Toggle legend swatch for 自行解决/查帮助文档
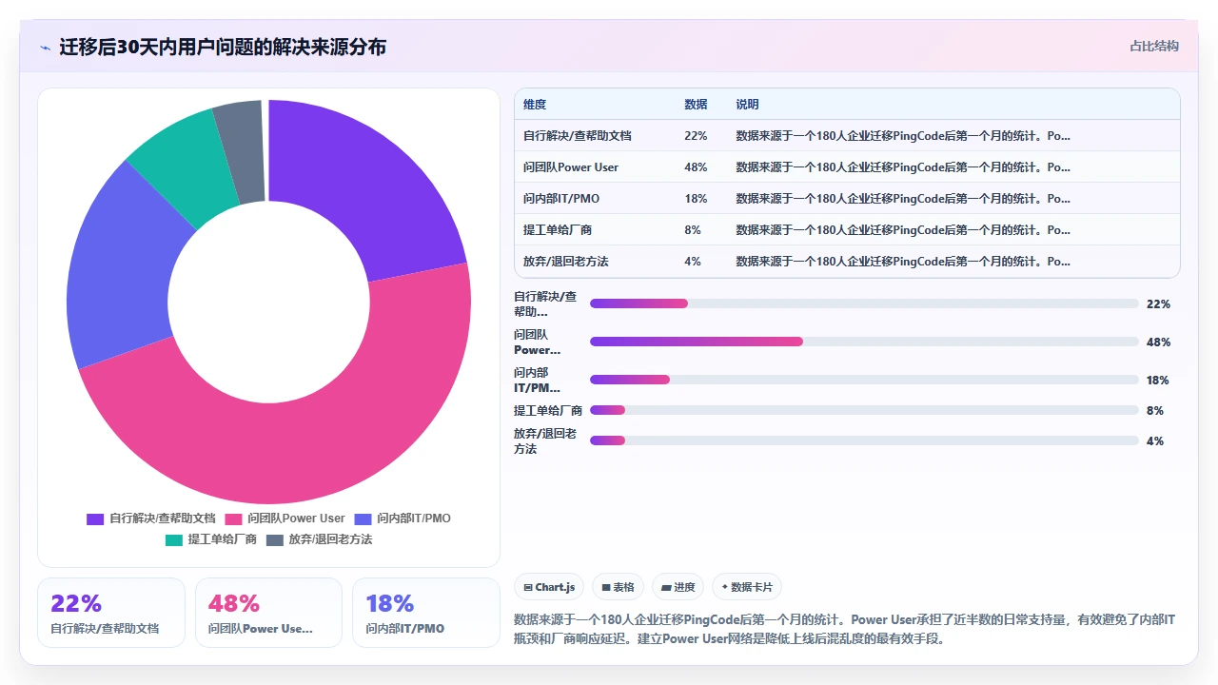Image resolution: width=1218 pixels, height=685 pixels. coord(95,519)
